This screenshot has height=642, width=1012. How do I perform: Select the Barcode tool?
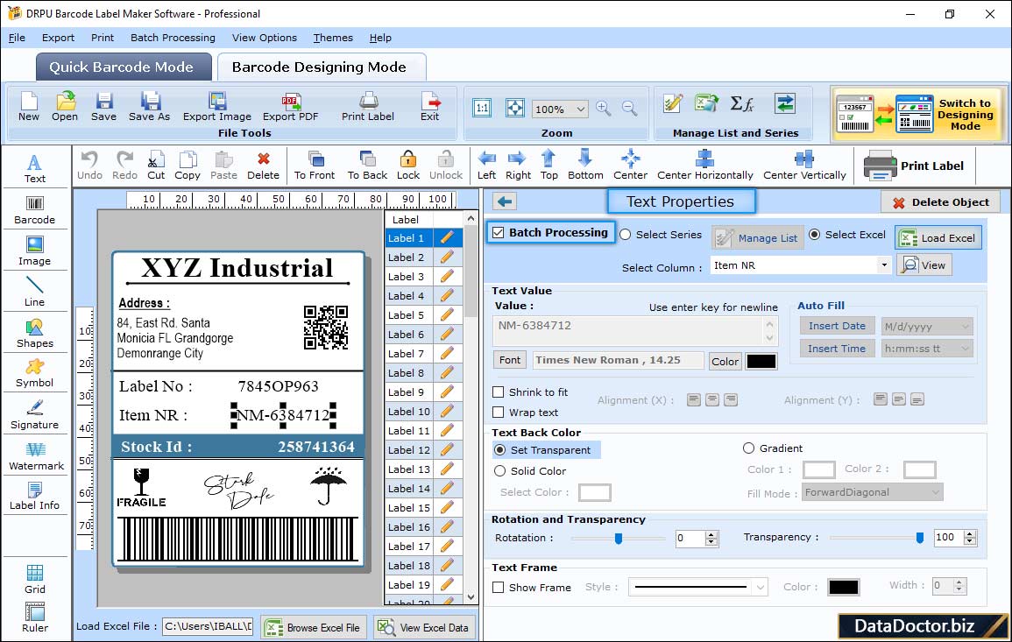point(35,210)
